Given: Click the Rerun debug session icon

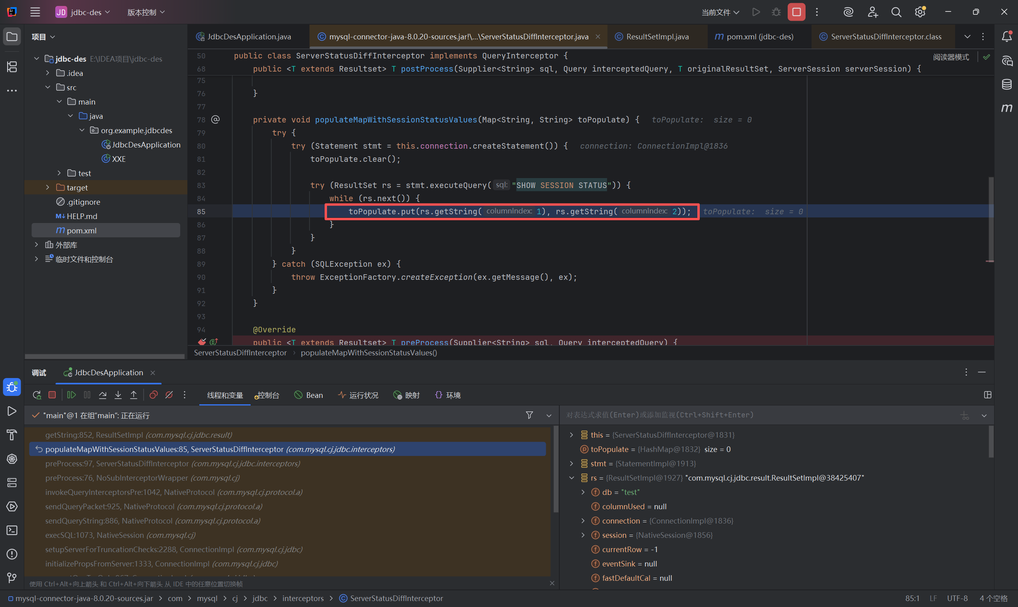Looking at the screenshot, I should coord(37,395).
